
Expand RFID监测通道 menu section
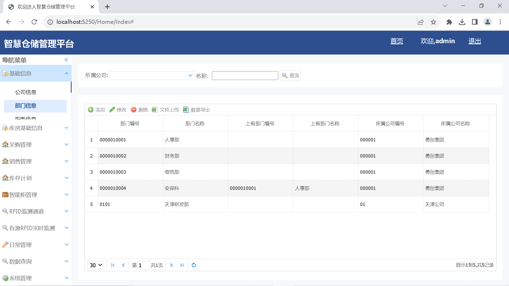[36, 211]
